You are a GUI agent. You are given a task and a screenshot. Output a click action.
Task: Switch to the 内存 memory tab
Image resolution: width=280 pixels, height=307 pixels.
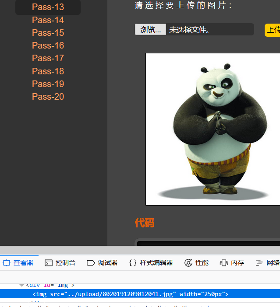click(x=232, y=262)
